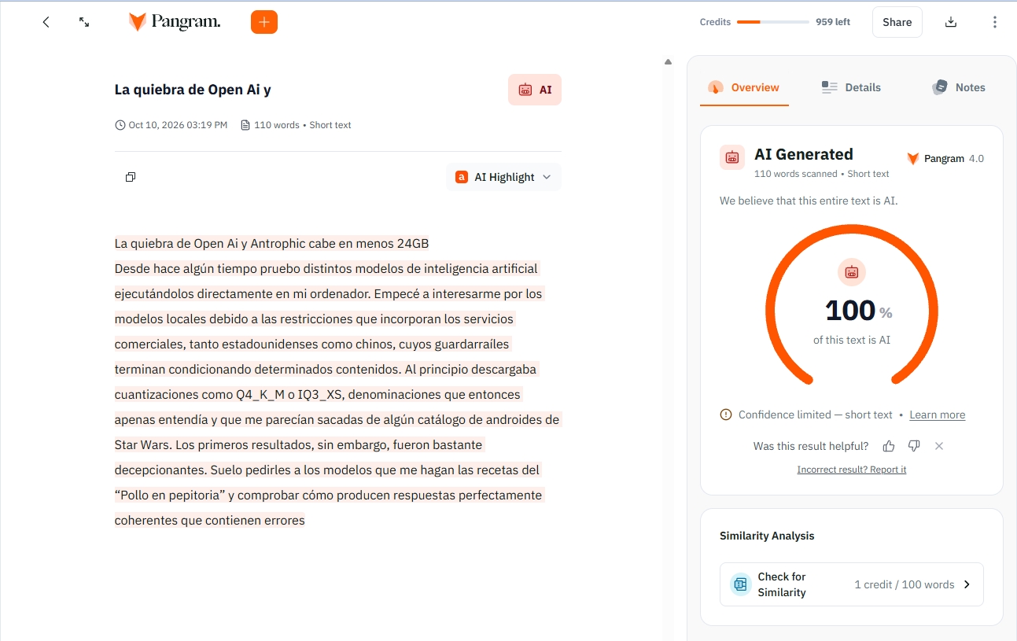Start a new scan with orange plus button
Screen dimensions: 1017x641
264,22
